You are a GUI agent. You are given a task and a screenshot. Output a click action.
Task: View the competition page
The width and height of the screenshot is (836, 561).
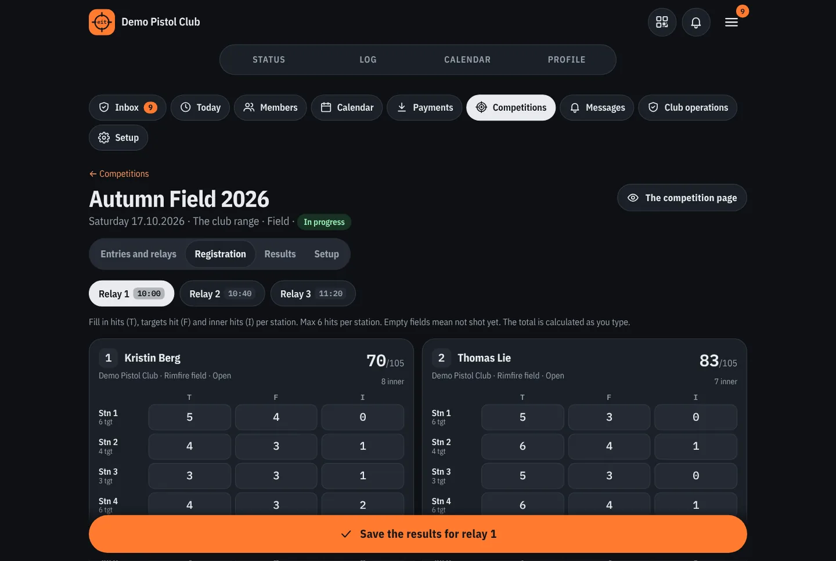(x=682, y=198)
